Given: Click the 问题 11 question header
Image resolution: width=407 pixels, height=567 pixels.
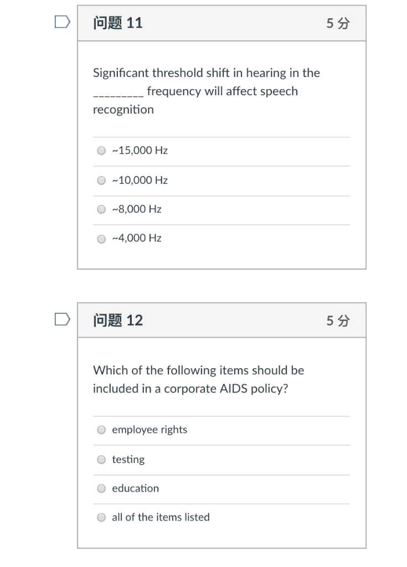Looking at the screenshot, I should pos(118,23).
